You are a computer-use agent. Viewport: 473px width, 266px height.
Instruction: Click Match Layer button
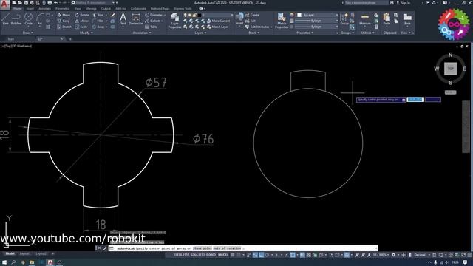click(x=217, y=27)
